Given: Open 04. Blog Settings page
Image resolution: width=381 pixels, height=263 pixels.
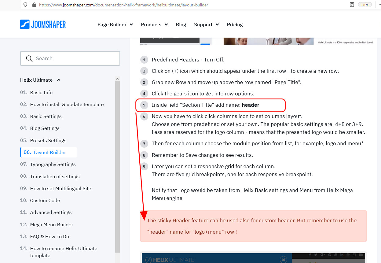Looking at the screenshot, I should (x=40, y=128).
